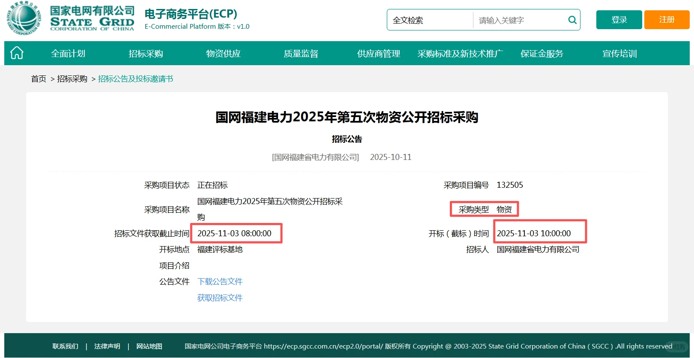Click the 采购项目编号 label
The width and height of the screenshot is (694, 358).
[466, 185]
